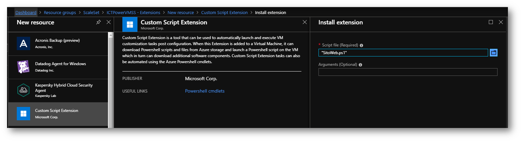The width and height of the screenshot is (522, 142).
Task: Open ICTPowerVMSS - Extensions breadcrumb
Action: pos(134,13)
